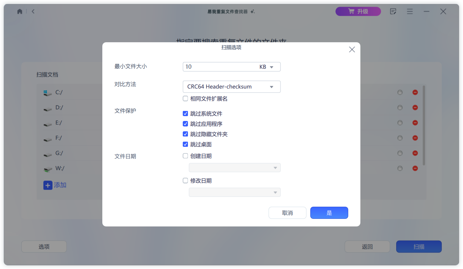This screenshot has height=269, width=463.
Task: Open the KB size unit dropdown
Action: [x=267, y=67]
